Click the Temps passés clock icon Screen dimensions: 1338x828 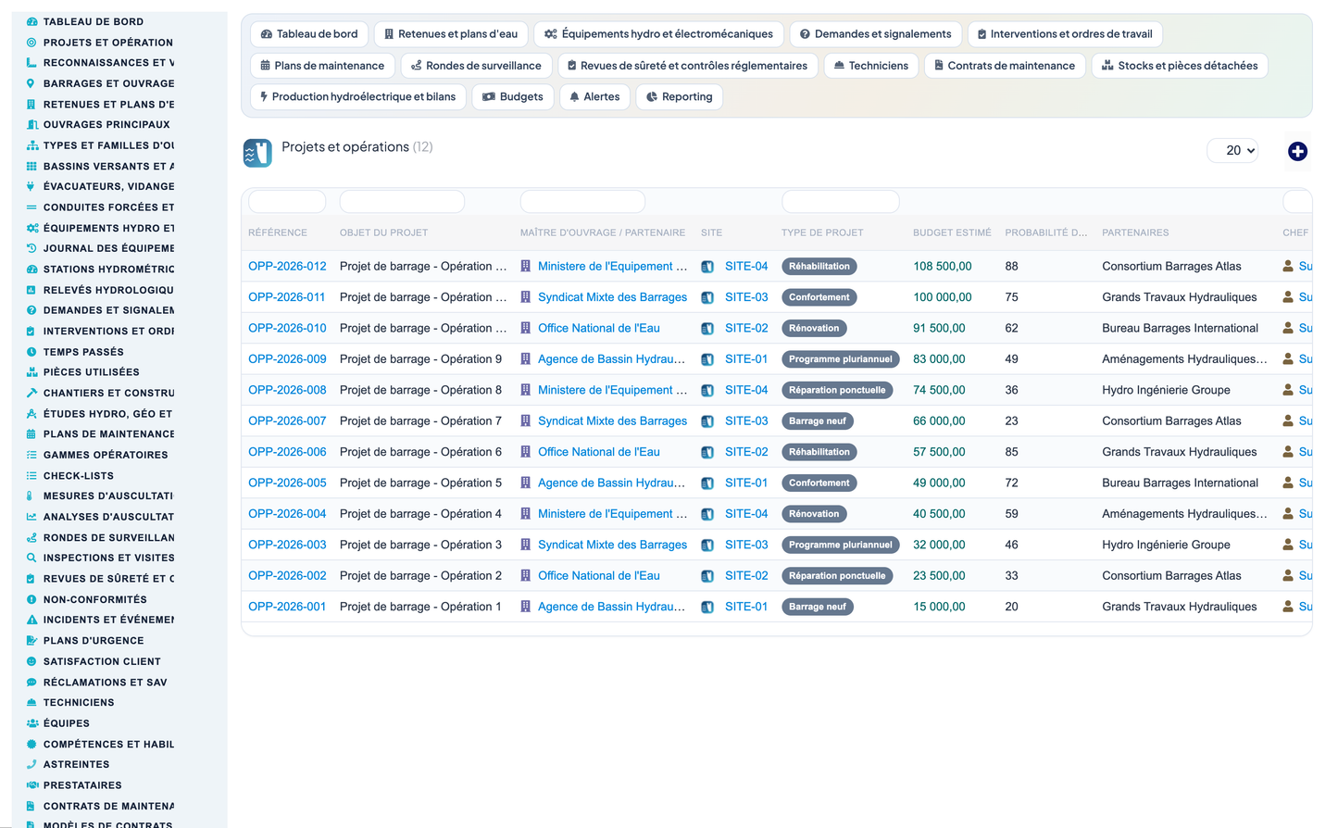31,352
